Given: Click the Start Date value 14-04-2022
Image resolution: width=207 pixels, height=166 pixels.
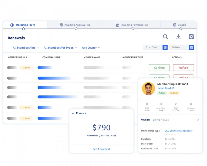Looking at the screenshot, I should tap(170, 144).
